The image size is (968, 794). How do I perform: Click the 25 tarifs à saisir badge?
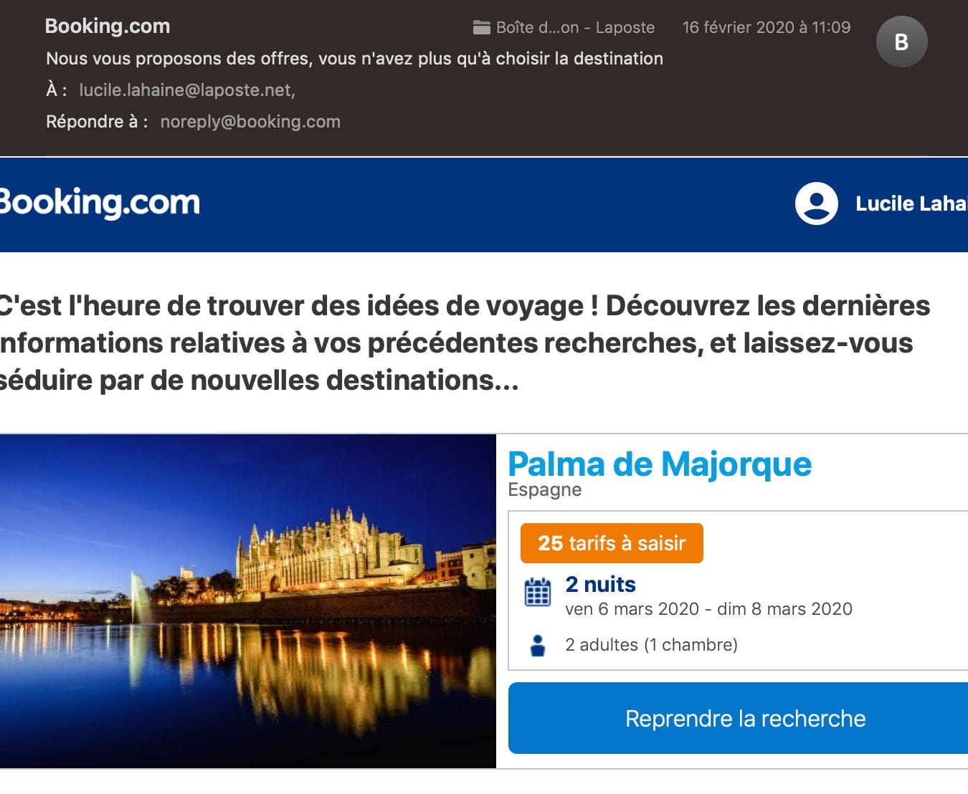[612, 543]
